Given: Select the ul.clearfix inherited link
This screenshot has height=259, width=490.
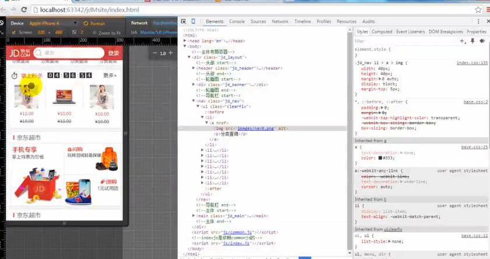Looking at the screenshot, I should (x=393, y=229).
